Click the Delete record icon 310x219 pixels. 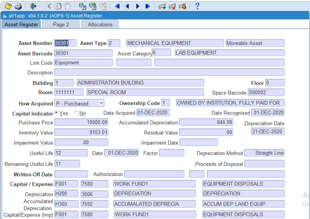click(172, 6)
